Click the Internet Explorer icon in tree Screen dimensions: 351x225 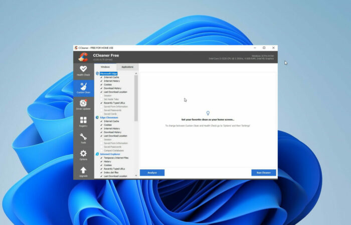(x=97, y=154)
